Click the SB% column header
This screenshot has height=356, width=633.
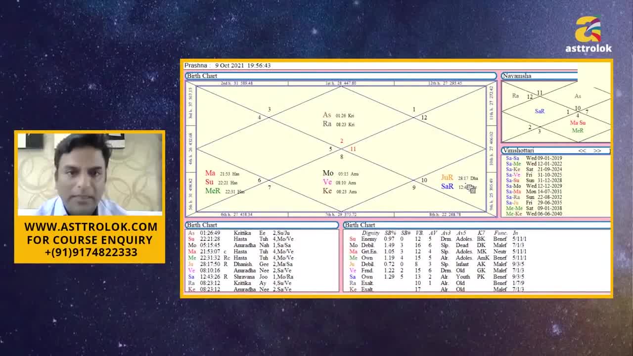(x=390, y=233)
